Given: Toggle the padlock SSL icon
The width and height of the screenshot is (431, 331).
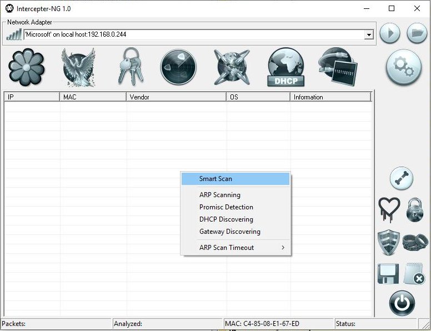Looking at the screenshot, I should tap(415, 209).
